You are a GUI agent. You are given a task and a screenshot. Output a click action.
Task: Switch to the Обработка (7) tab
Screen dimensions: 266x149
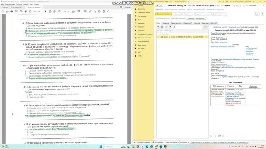pyautogui.click(x=188, y=23)
